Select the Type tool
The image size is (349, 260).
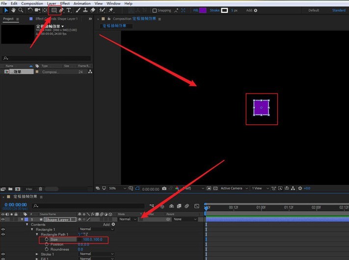(x=68, y=10)
